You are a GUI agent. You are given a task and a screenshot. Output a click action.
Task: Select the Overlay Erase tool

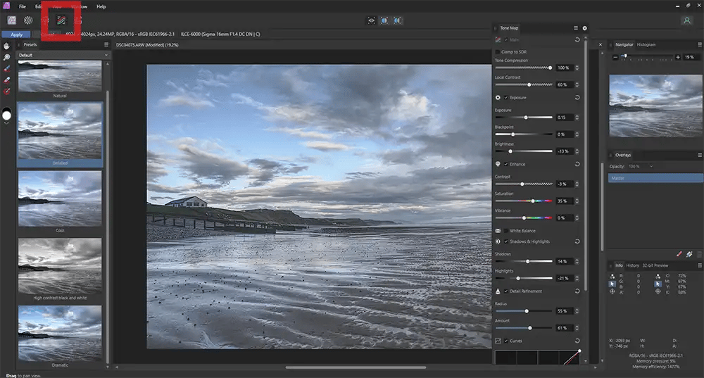click(7, 80)
